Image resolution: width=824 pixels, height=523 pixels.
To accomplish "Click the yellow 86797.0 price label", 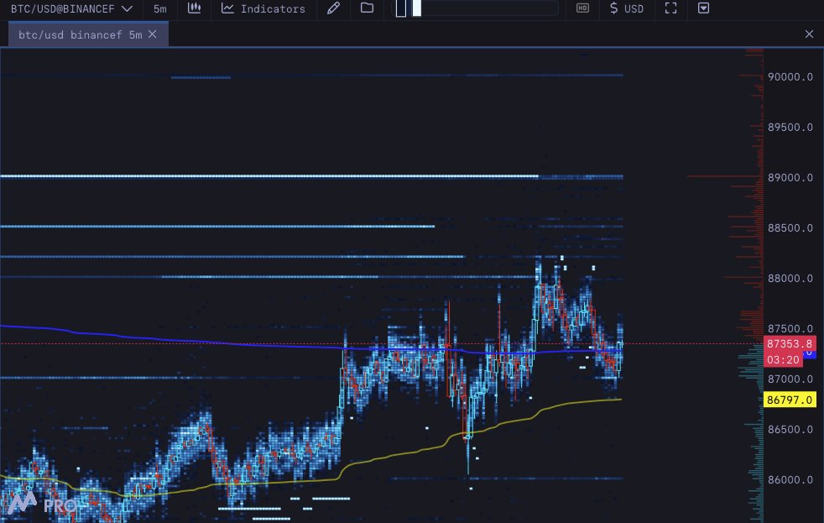I will click(790, 400).
